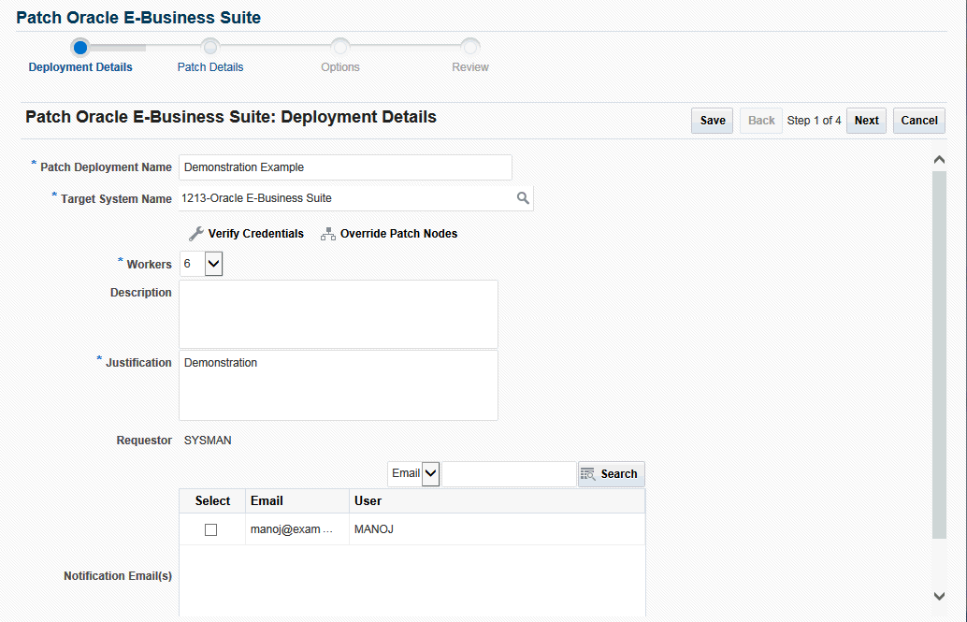
Task: Click the Step 1 of 4 indicator
Action: 814,121
